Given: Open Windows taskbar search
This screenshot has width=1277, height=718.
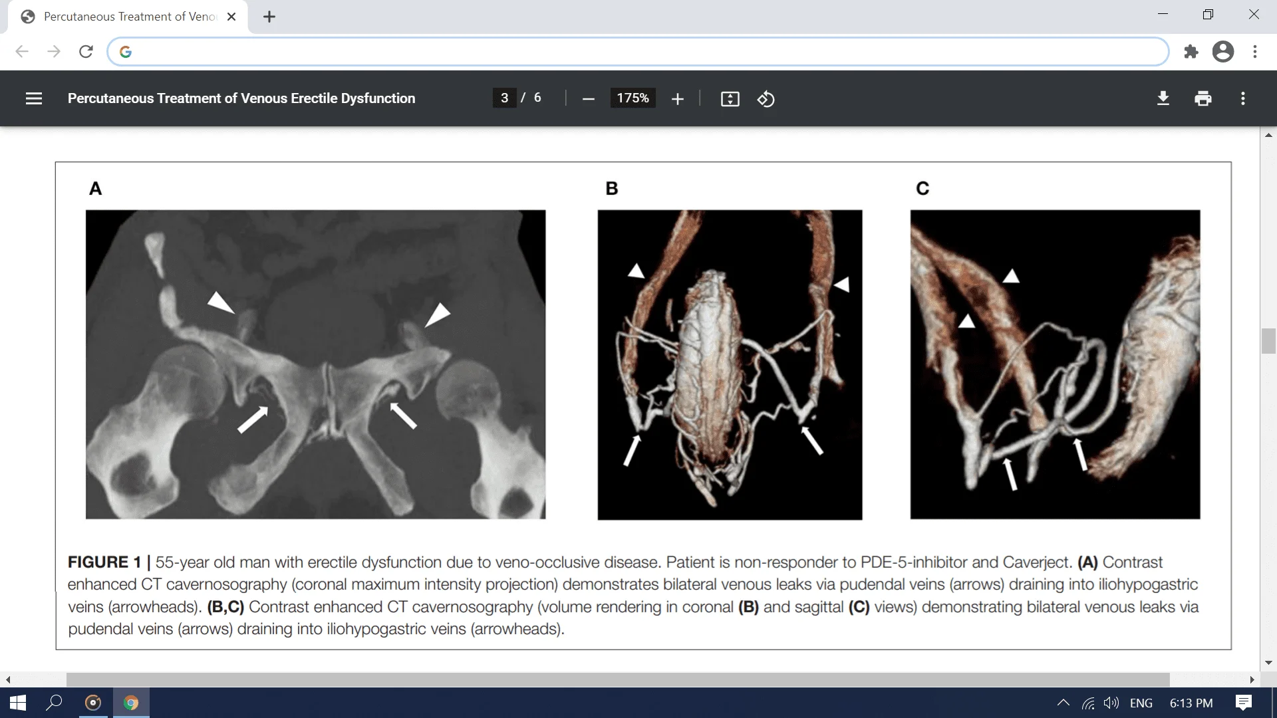Looking at the screenshot, I should (x=55, y=703).
